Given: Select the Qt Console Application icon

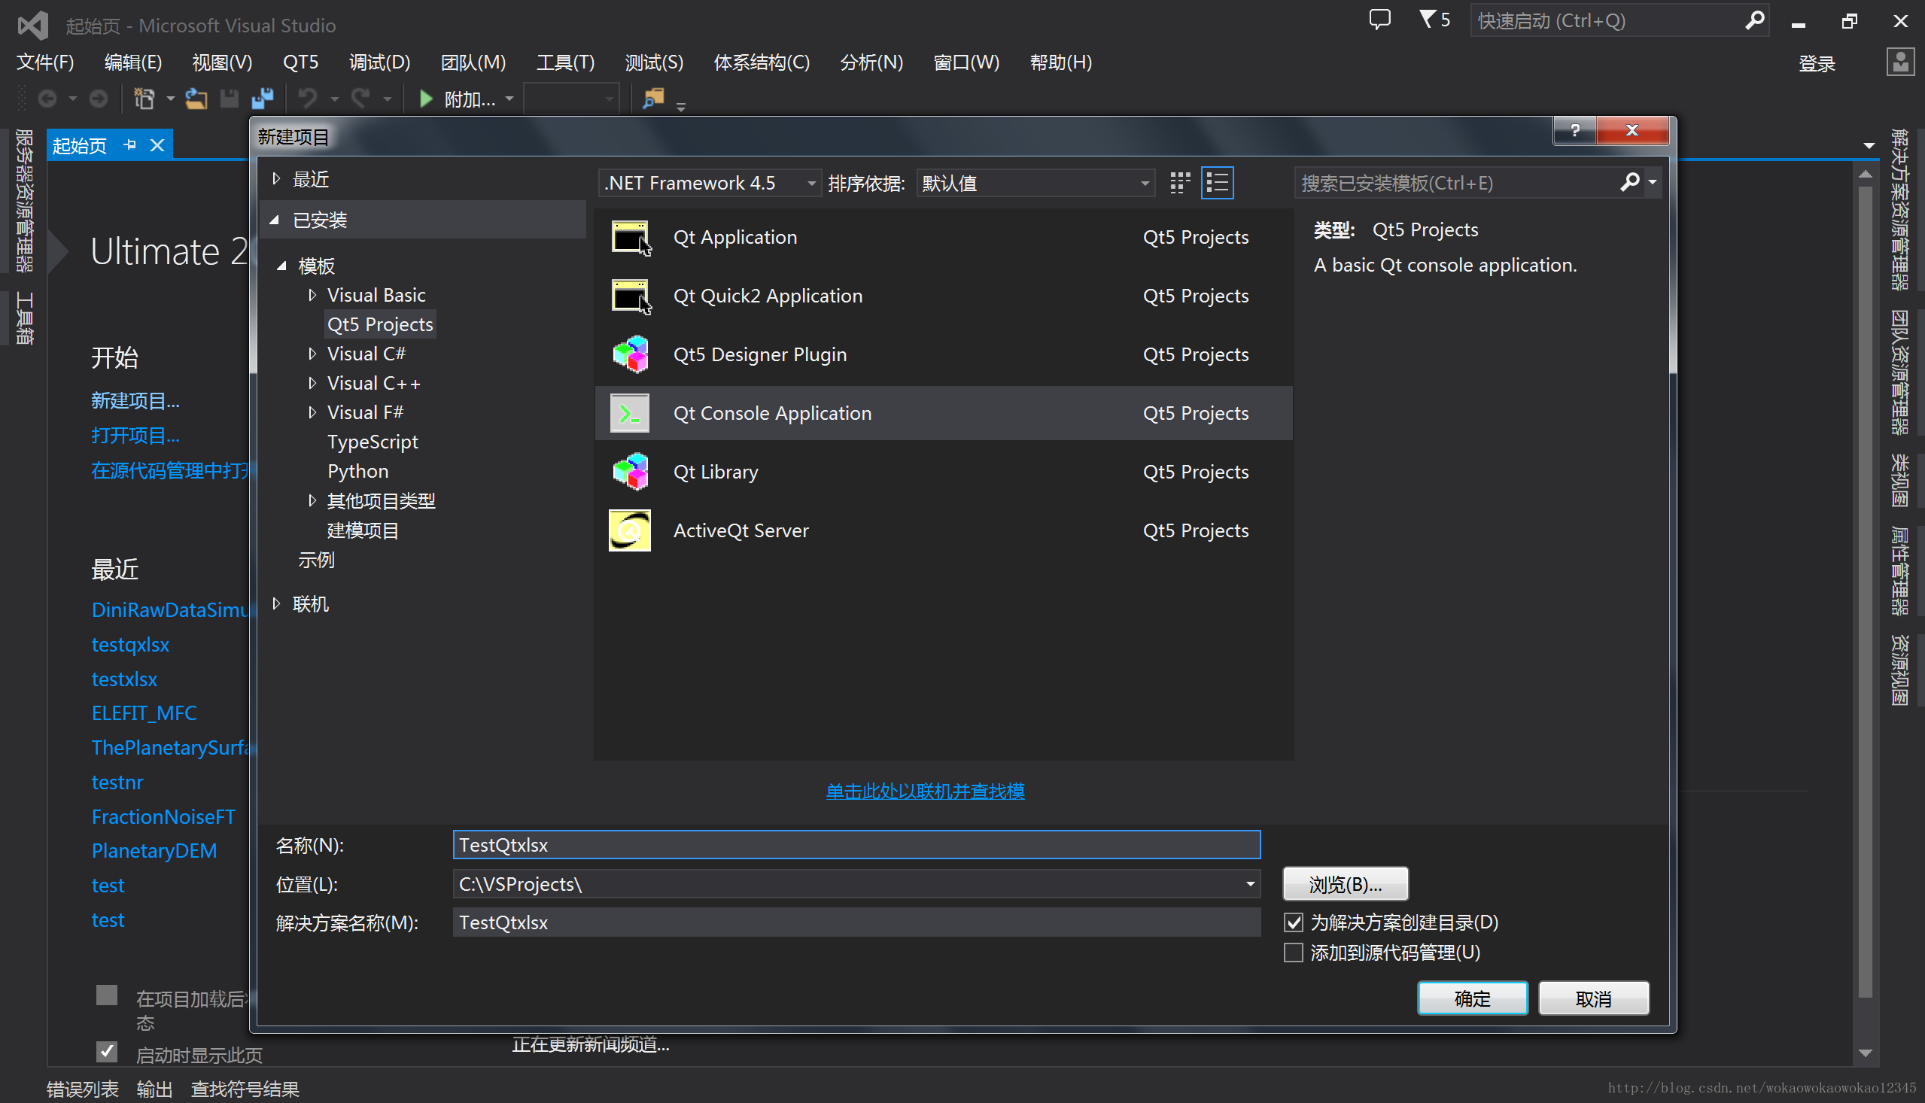Looking at the screenshot, I should (x=631, y=414).
